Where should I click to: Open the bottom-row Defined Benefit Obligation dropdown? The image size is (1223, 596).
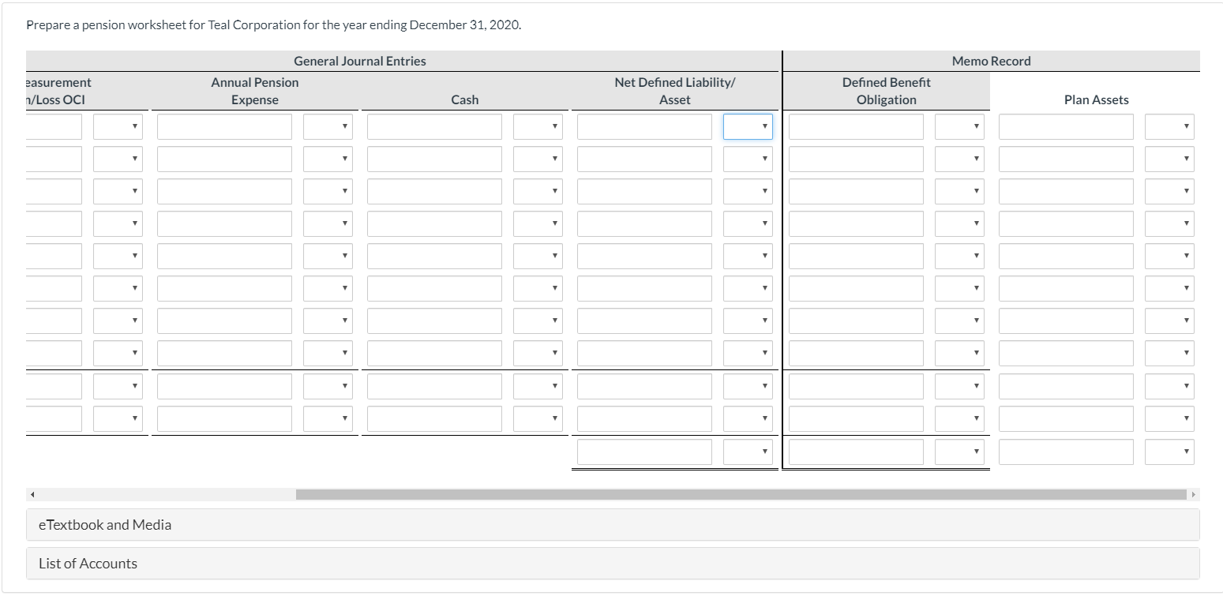[x=959, y=451]
